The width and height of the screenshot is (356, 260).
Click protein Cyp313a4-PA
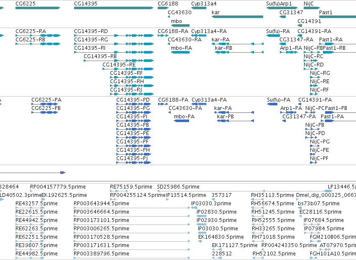point(209,100)
